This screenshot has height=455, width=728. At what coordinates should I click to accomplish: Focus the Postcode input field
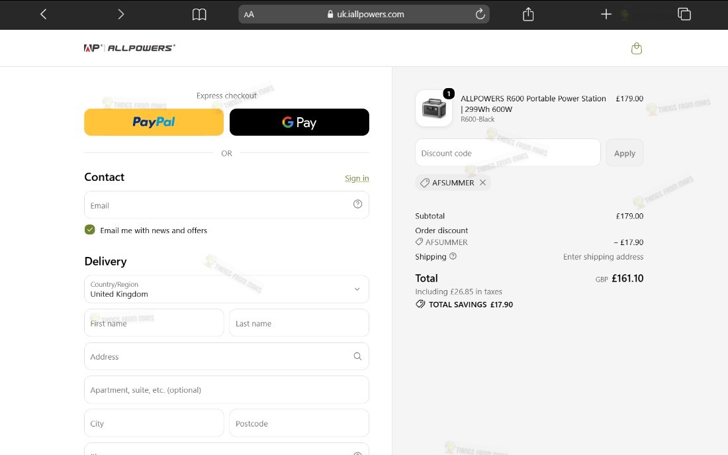click(x=299, y=423)
